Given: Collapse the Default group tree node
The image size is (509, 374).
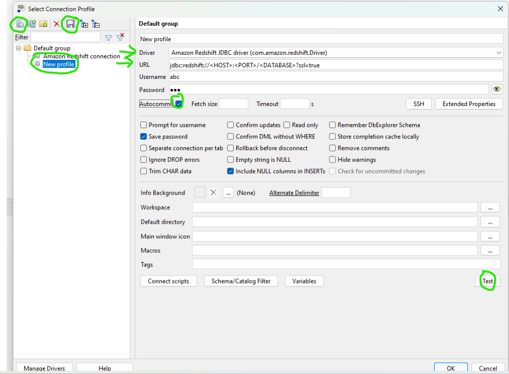Looking at the screenshot, I should click(19, 48).
